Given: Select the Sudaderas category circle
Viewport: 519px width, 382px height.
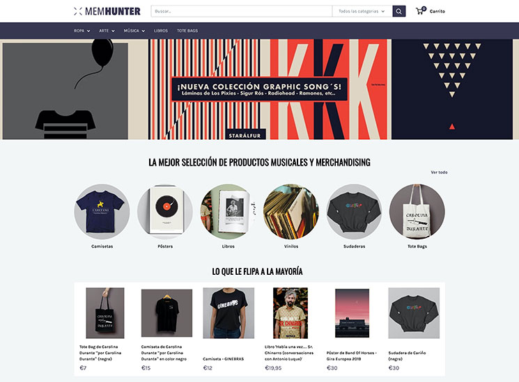Looking at the screenshot, I should tap(354, 212).
